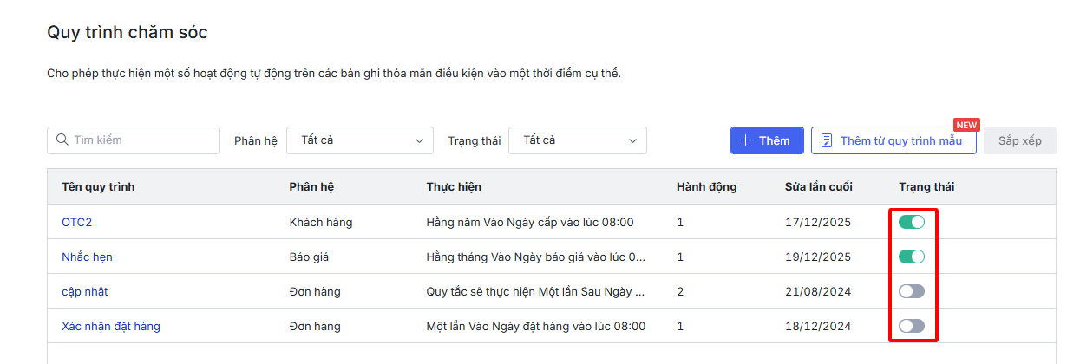
Task: Click the red NEW badge
Action: (966, 125)
